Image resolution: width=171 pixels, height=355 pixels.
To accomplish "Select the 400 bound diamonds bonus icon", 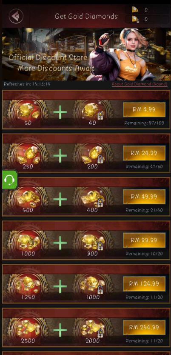I will 92,199.
